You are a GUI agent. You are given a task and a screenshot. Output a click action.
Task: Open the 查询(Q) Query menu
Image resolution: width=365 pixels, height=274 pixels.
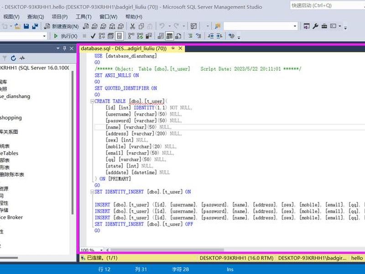(36, 17)
